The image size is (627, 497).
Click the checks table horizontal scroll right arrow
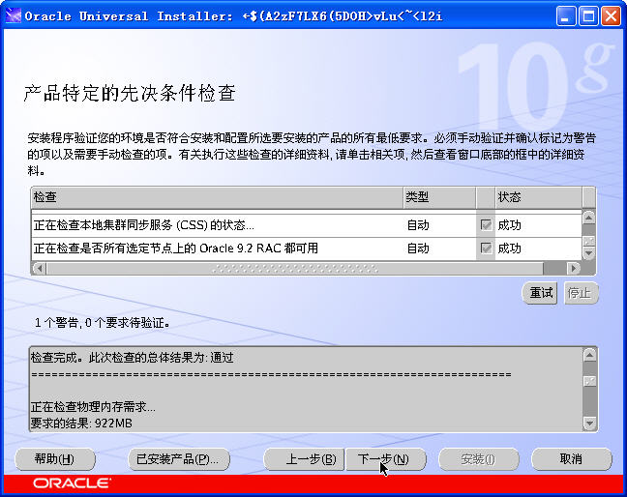click(574, 268)
